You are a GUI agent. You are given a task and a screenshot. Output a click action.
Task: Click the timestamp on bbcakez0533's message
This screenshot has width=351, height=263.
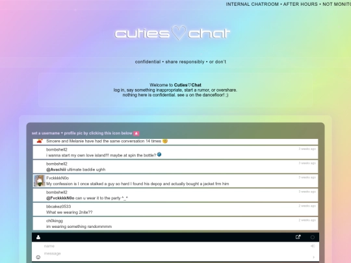[x=307, y=206]
